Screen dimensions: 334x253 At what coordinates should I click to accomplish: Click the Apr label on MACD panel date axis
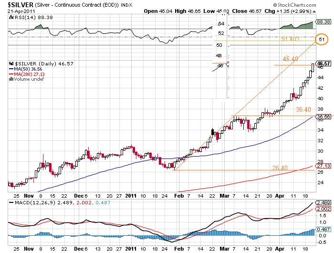[280, 249]
